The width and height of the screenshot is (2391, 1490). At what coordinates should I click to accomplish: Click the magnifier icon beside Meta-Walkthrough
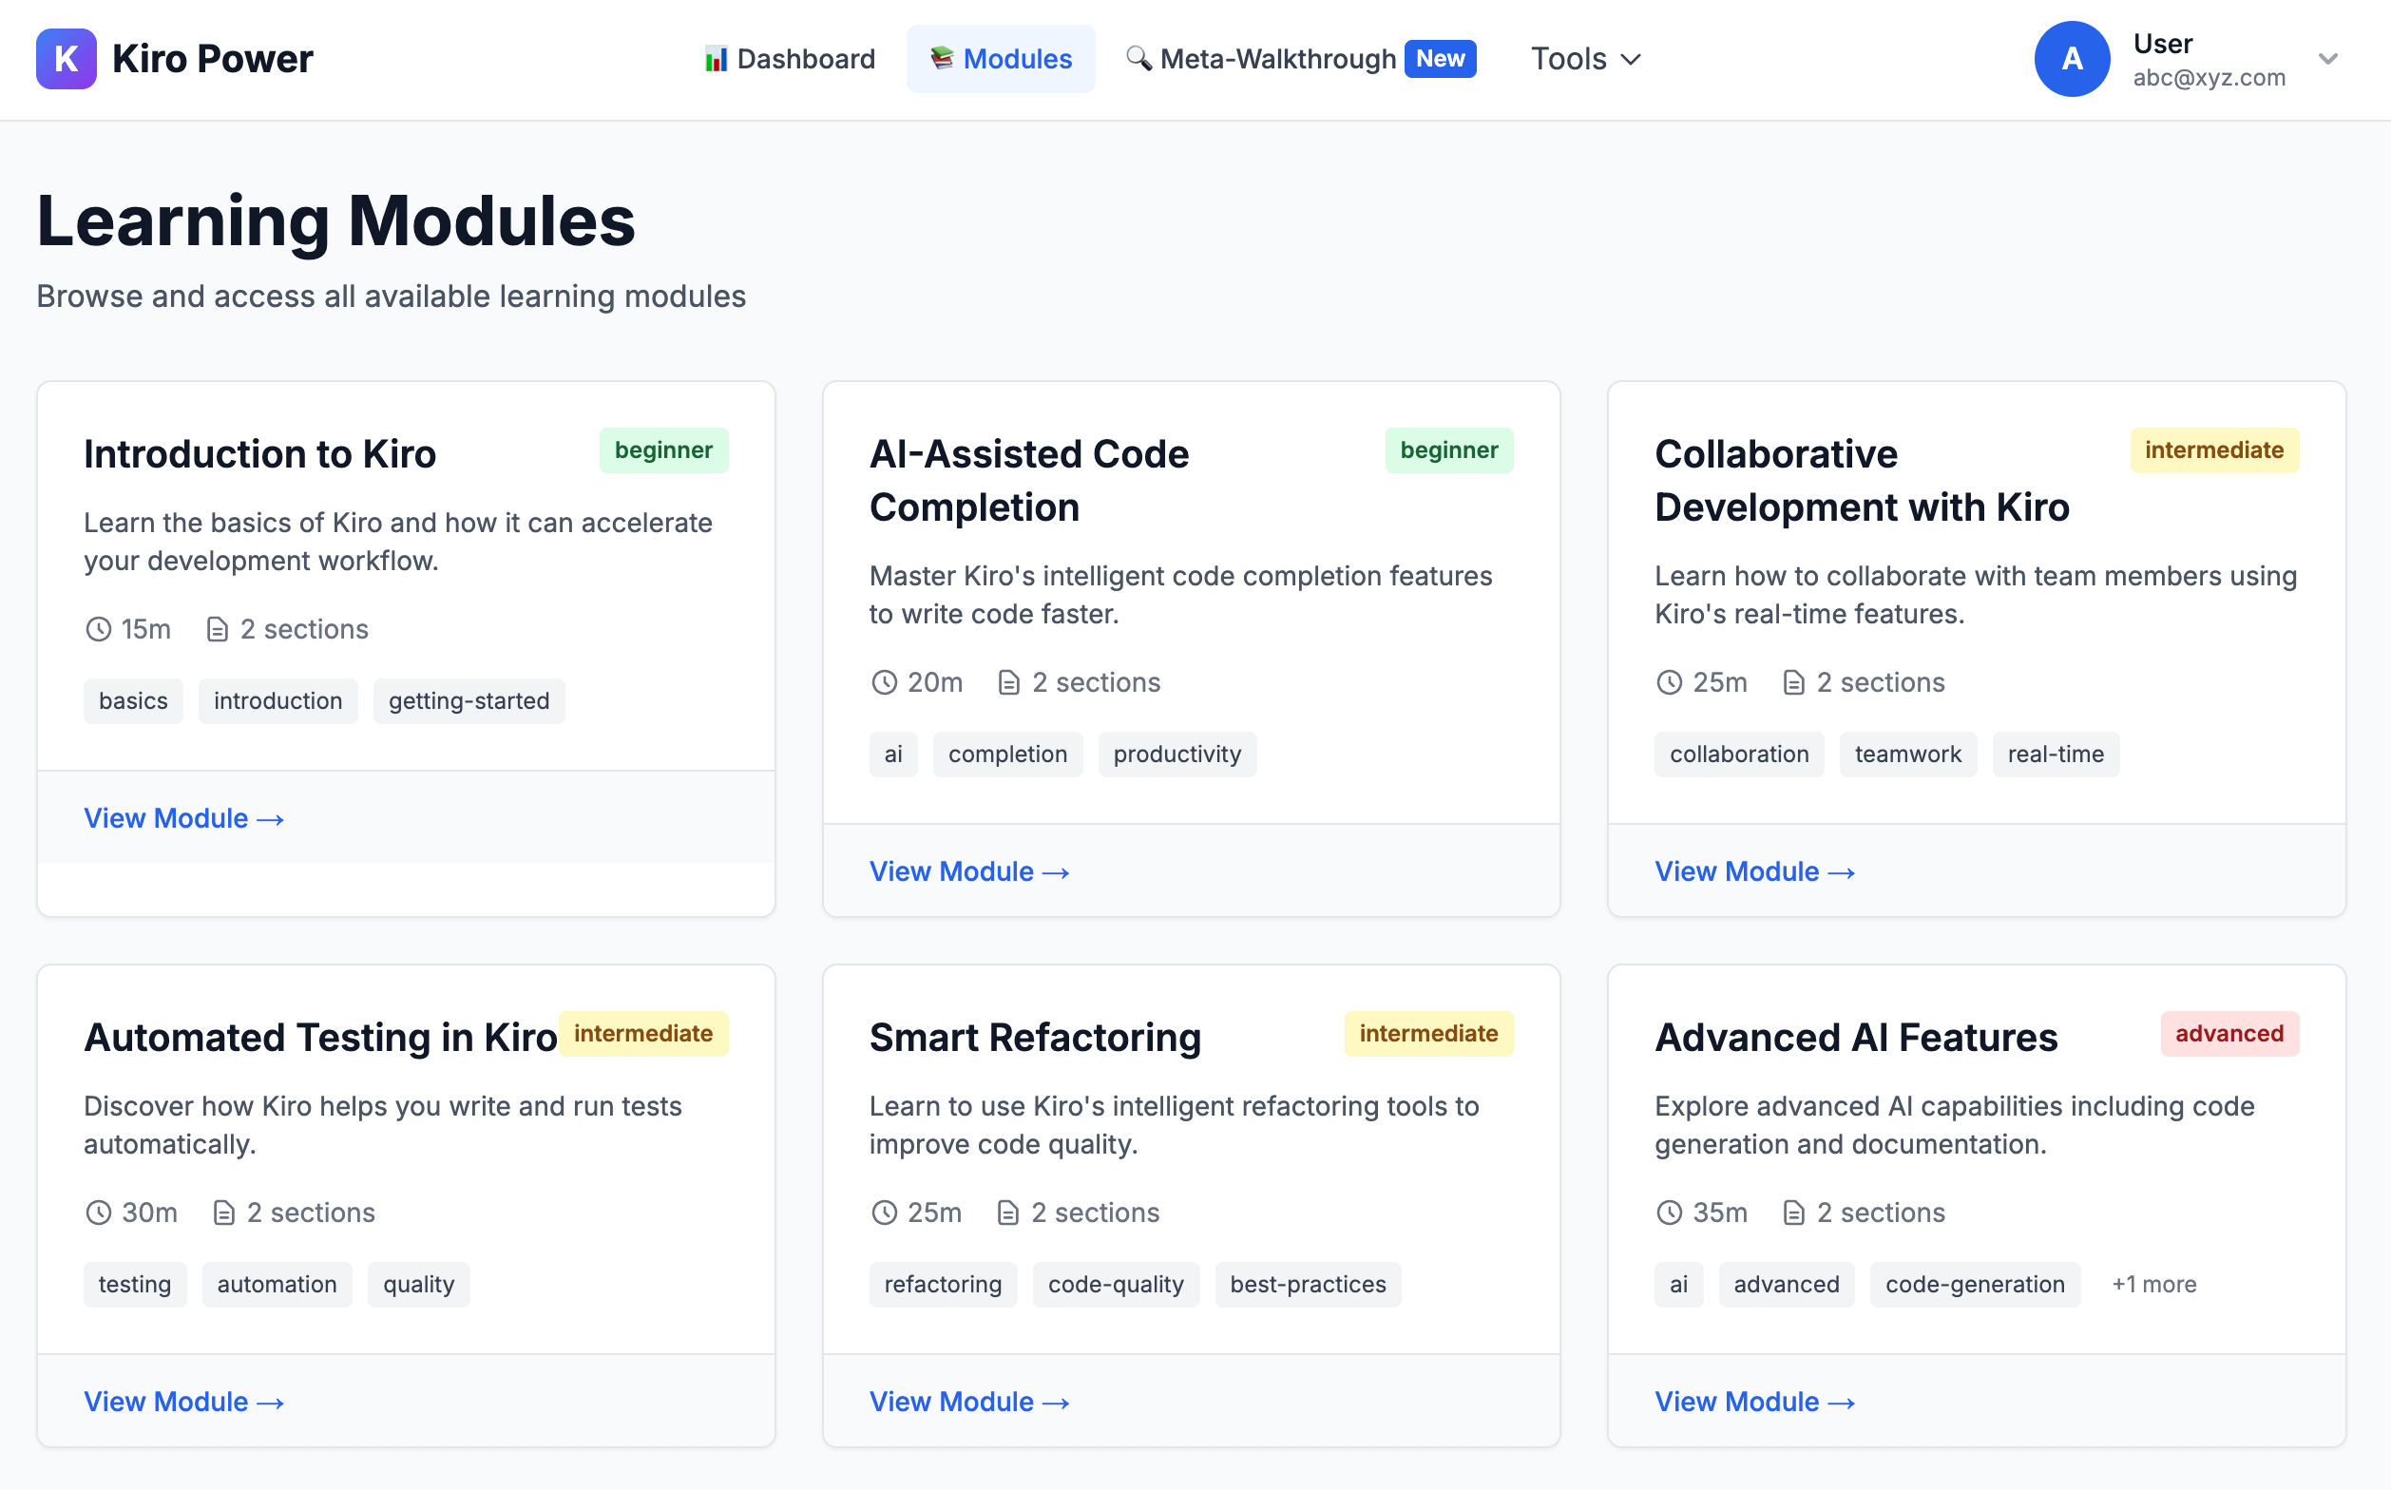coord(1138,58)
